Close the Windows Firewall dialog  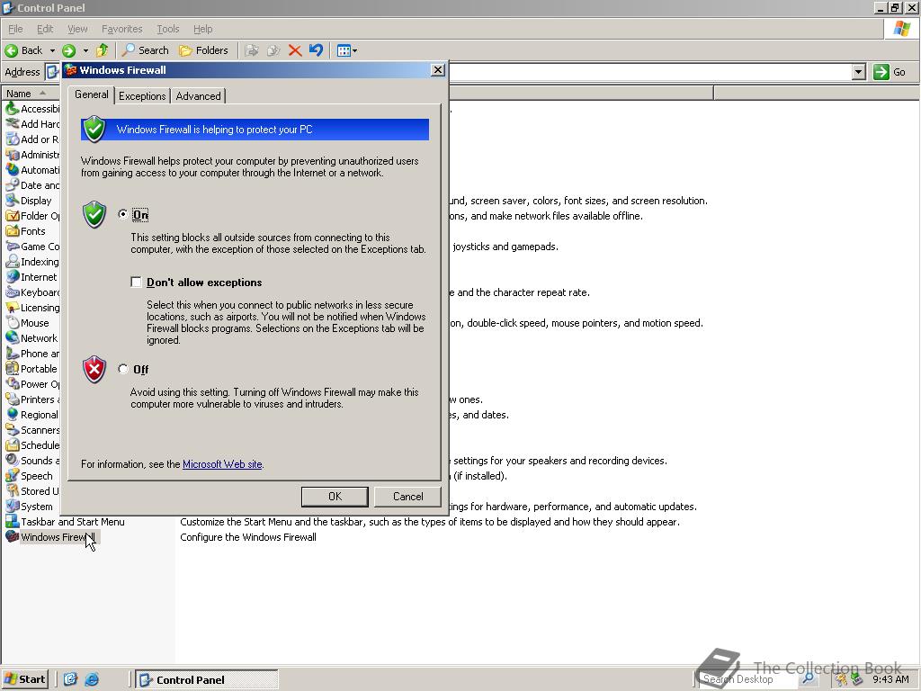pyautogui.click(x=438, y=70)
